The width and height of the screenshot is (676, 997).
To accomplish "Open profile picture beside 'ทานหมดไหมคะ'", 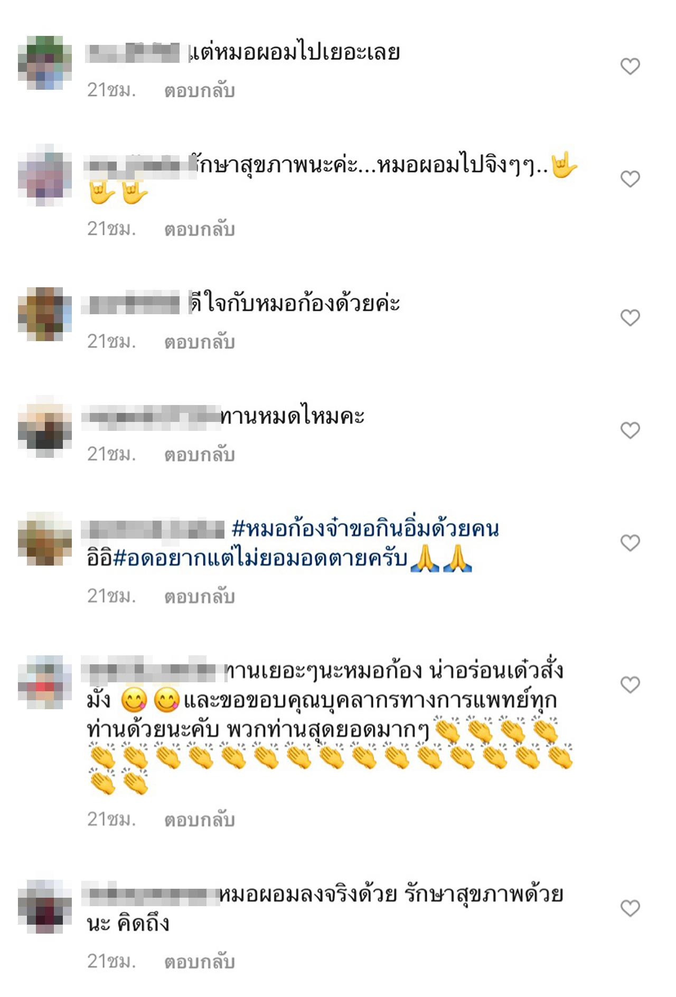I will coord(44,427).
